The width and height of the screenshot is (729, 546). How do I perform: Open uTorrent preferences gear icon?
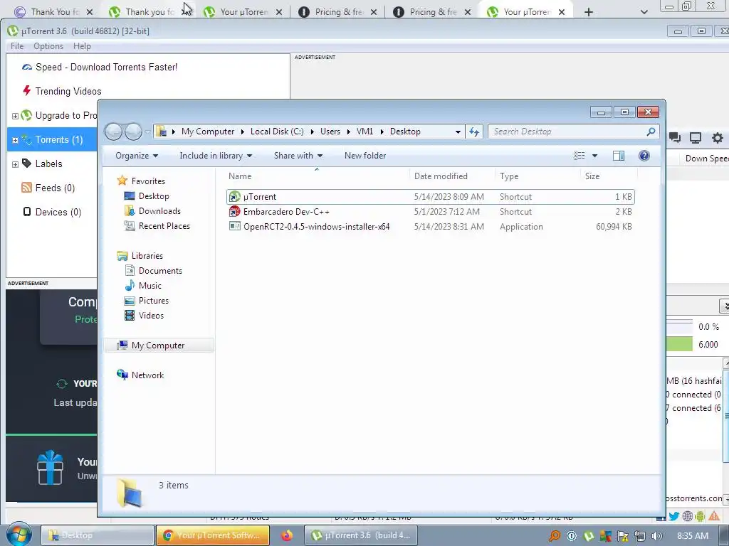click(718, 137)
